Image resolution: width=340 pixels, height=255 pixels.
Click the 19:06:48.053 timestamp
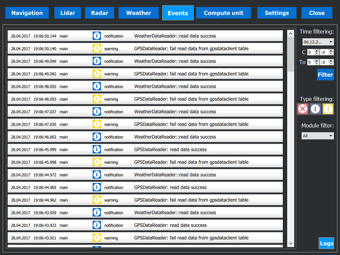click(45, 99)
